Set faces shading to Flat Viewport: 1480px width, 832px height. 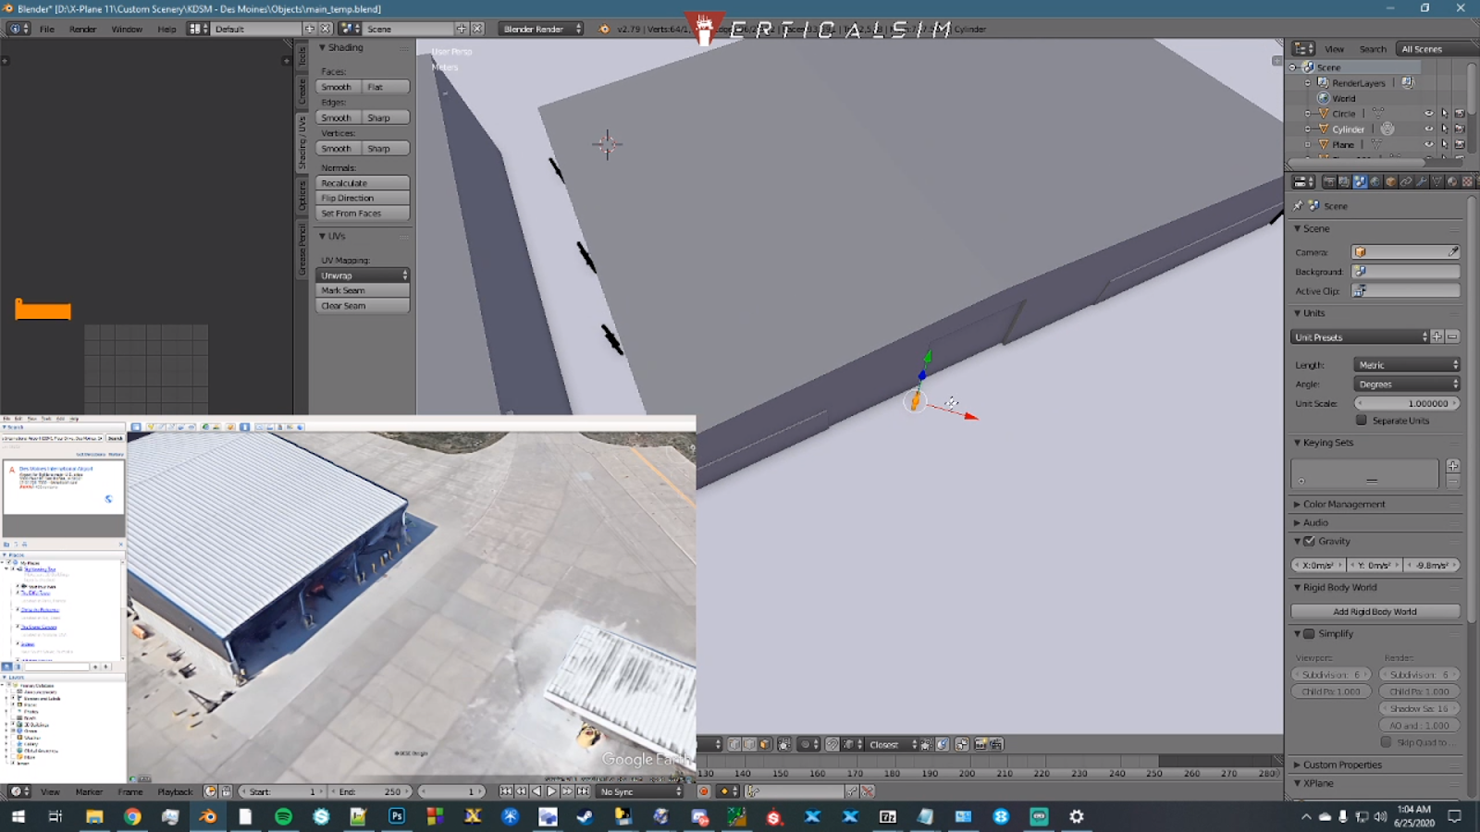tap(386, 87)
